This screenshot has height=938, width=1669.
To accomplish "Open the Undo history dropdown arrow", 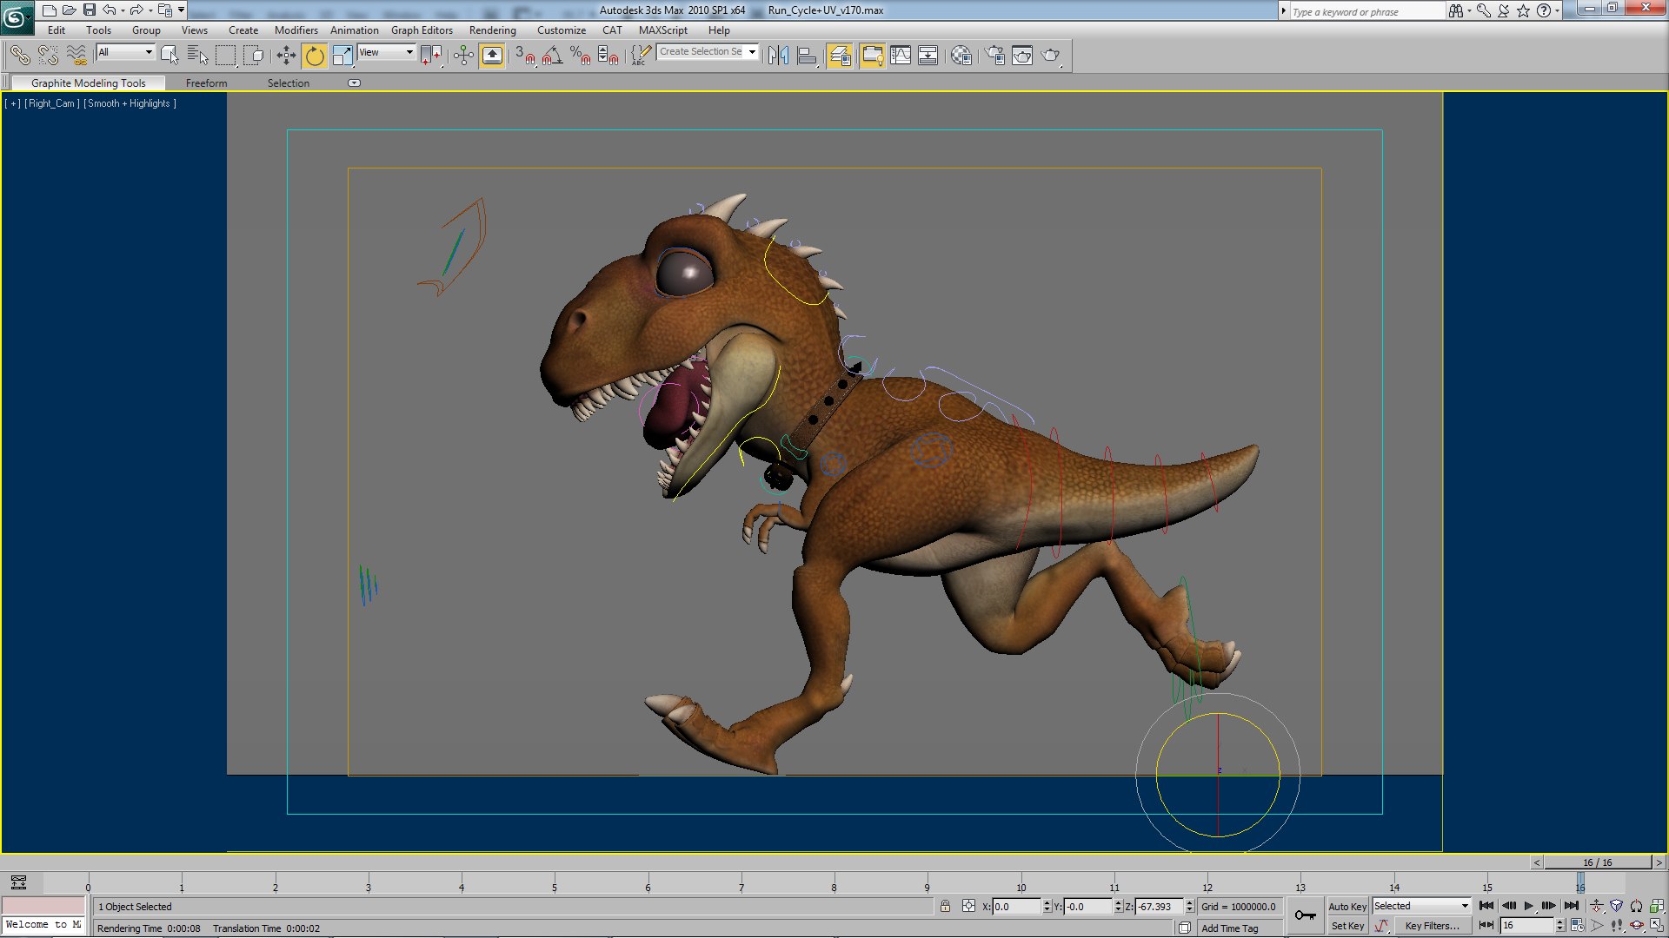I will 123,10.
